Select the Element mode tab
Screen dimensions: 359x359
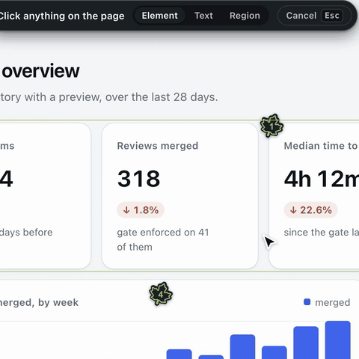(x=159, y=16)
